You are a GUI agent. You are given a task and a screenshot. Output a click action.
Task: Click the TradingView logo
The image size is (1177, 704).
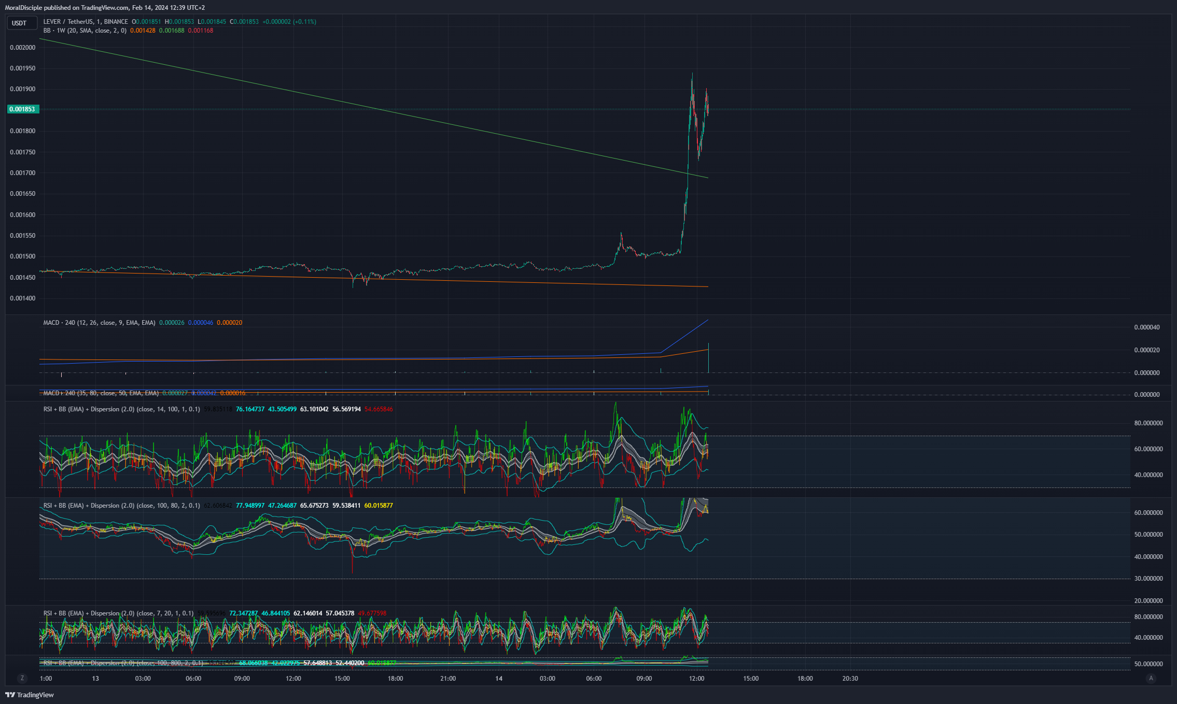click(x=30, y=695)
